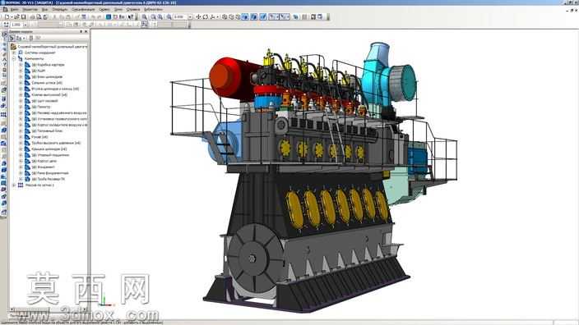579x325 pixels.
Task: Switch to hidden-lines-removed display mode
Action: (232, 16)
